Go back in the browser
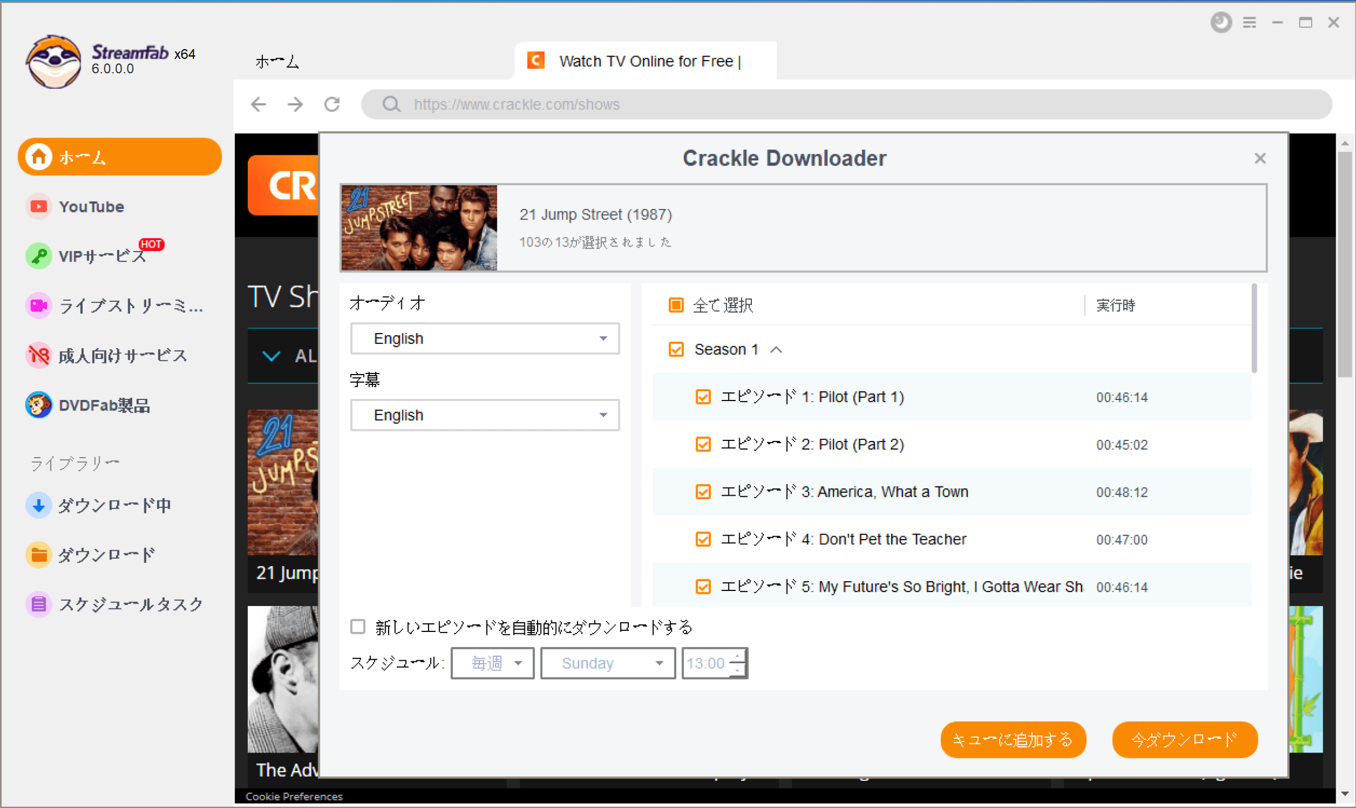This screenshot has height=808, width=1356. pyautogui.click(x=258, y=104)
